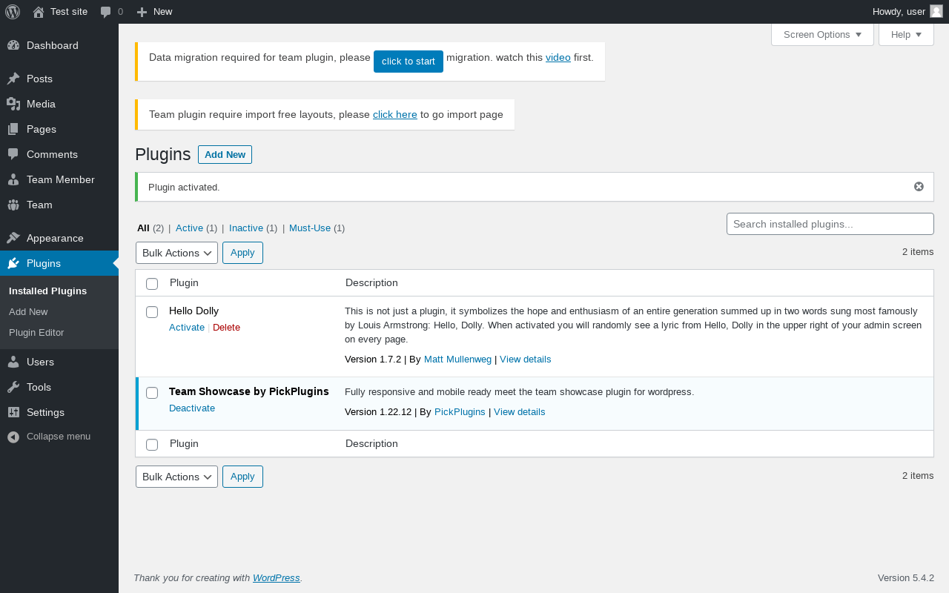Click the Settings sliders icon

tap(13, 412)
